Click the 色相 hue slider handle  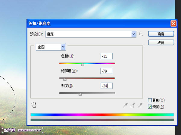point(83,64)
